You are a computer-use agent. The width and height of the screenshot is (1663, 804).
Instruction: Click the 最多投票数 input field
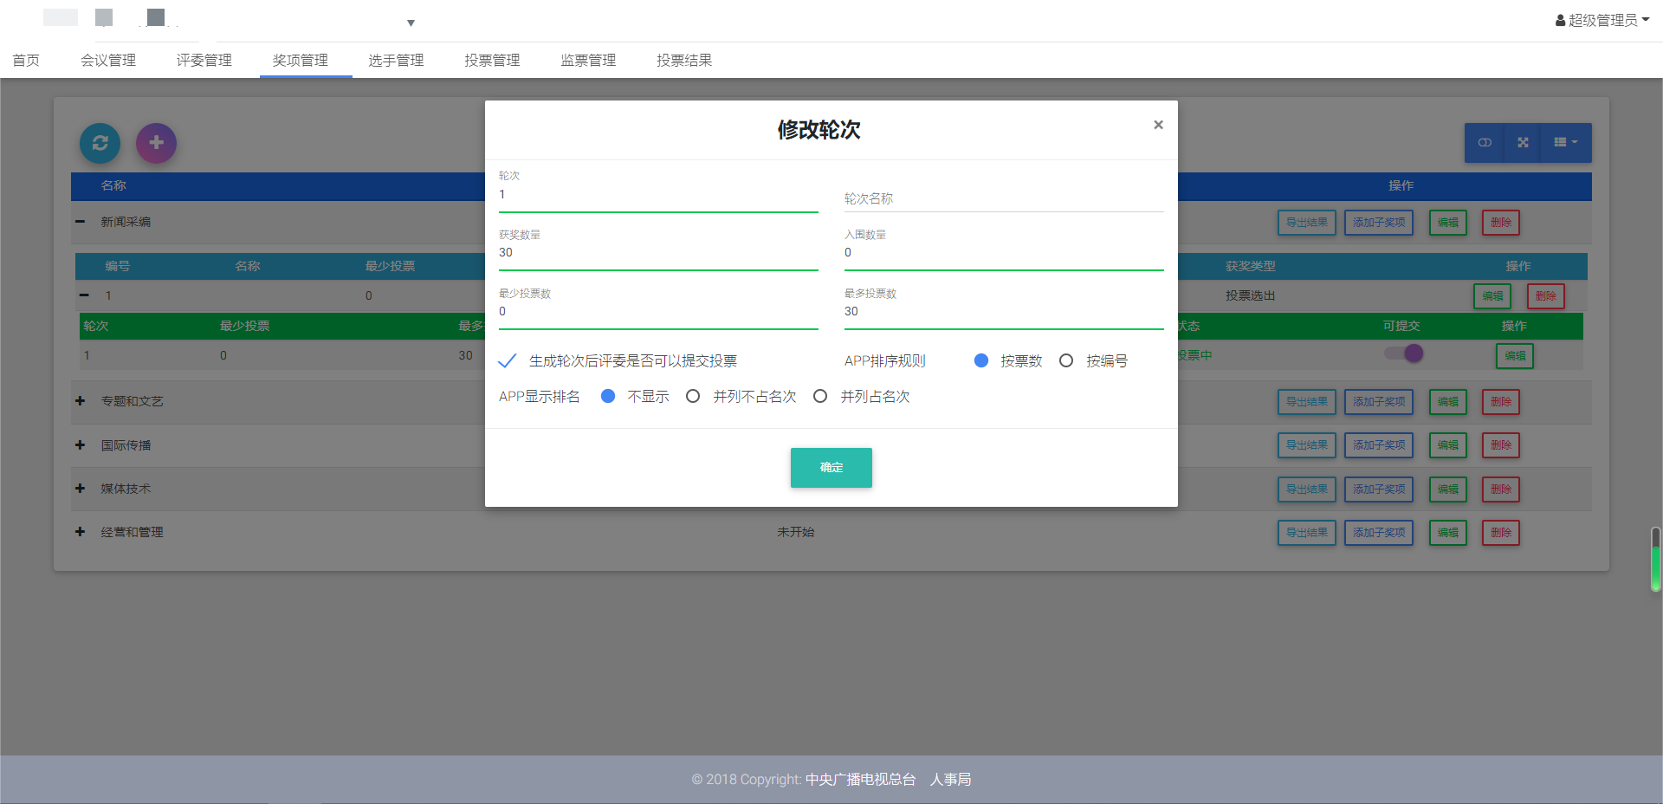(1004, 312)
